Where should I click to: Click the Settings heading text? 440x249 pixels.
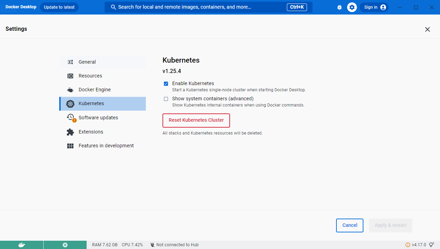(x=16, y=29)
